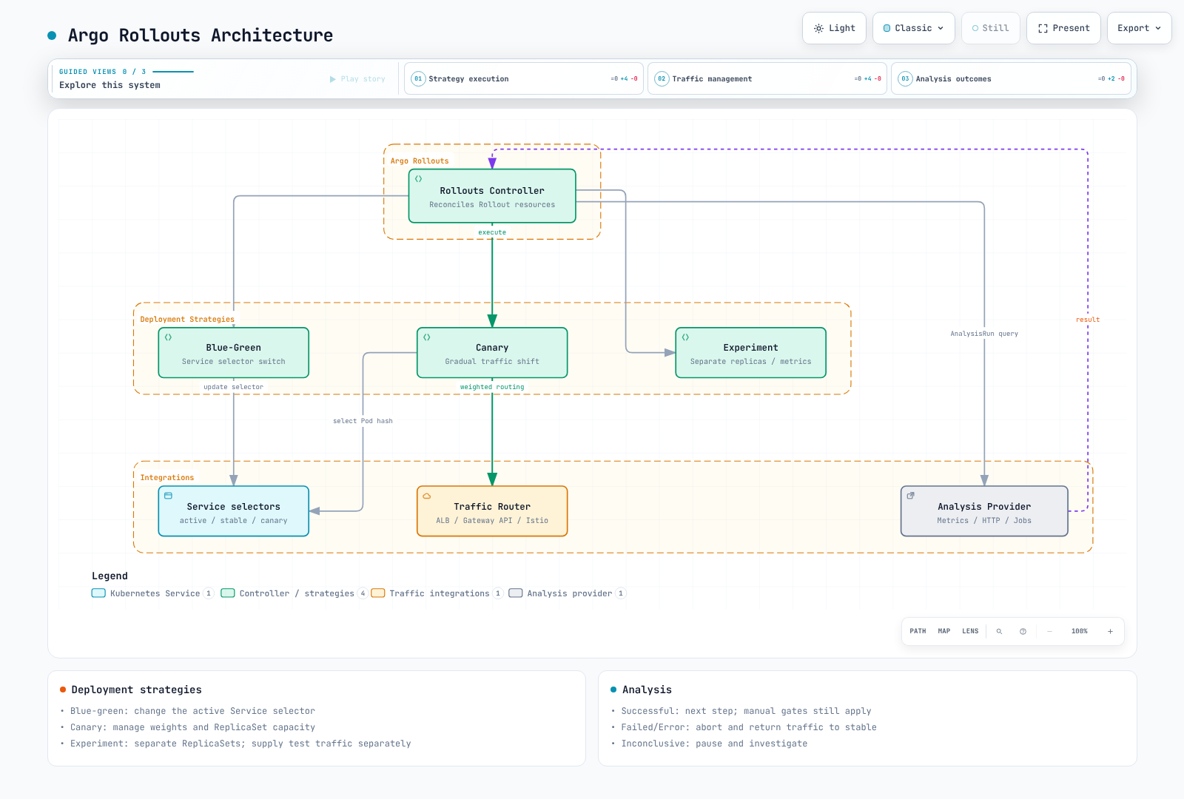Click the 'weighted routing' edge label

tap(492, 387)
